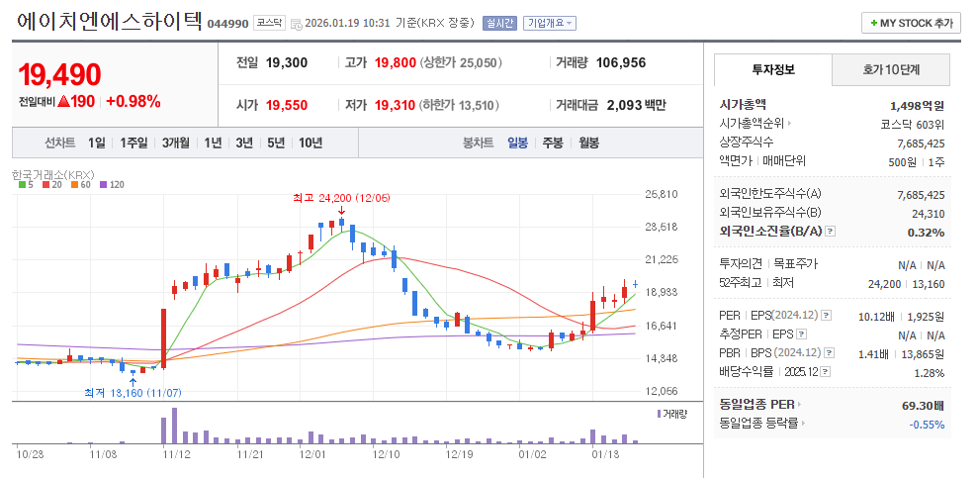Click the 전일 value 19,300
This screenshot has width=977, height=478.
(286, 63)
